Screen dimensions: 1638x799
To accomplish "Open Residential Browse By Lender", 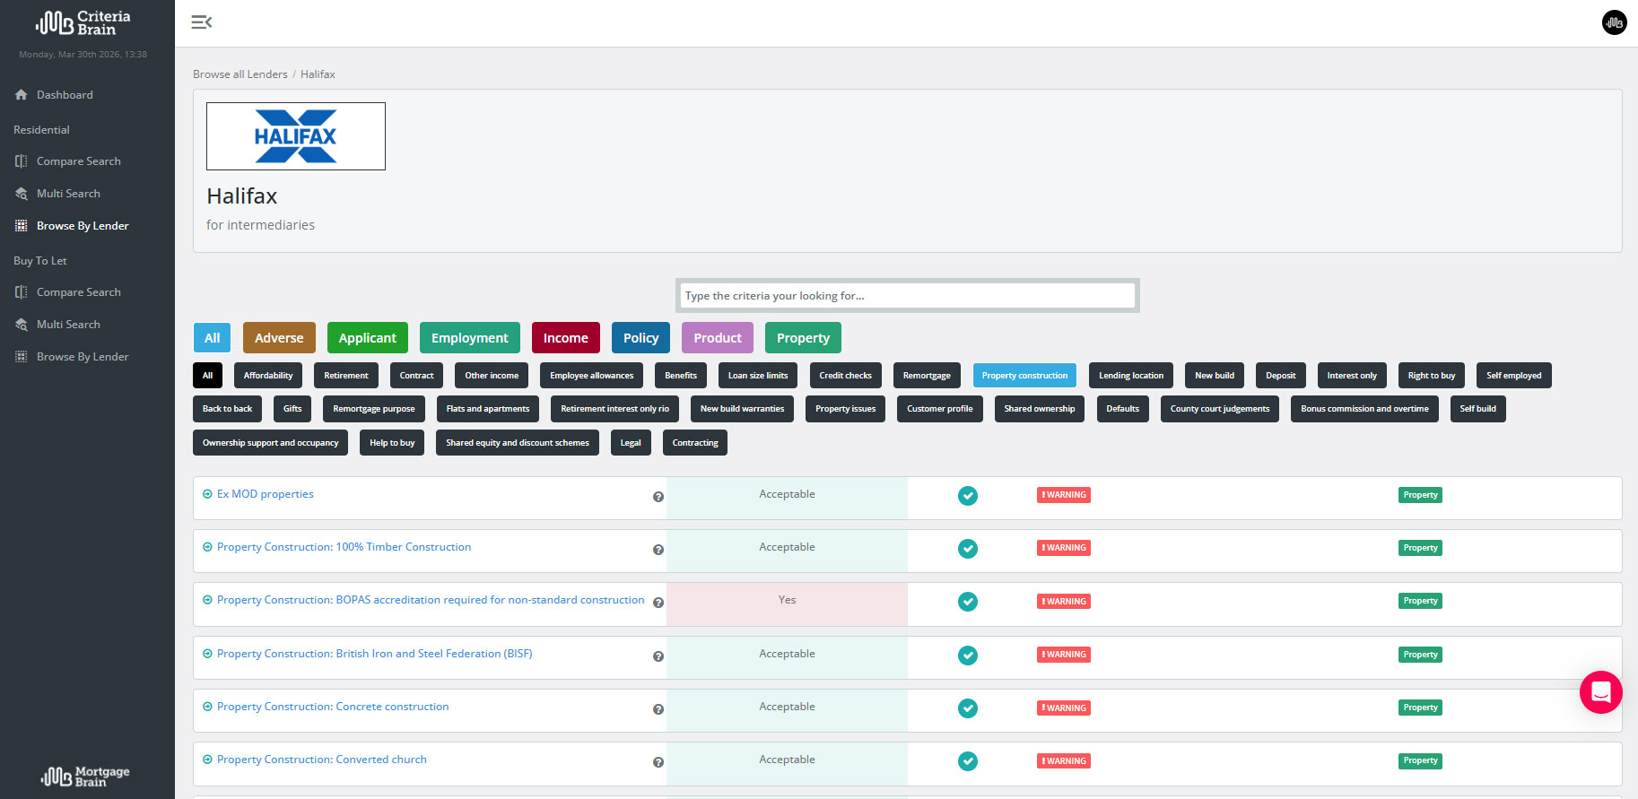I will point(82,226).
